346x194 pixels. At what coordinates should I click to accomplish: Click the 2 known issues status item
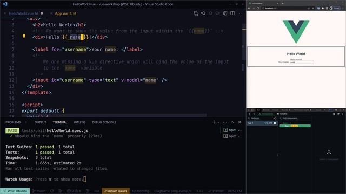[x=115, y=191]
